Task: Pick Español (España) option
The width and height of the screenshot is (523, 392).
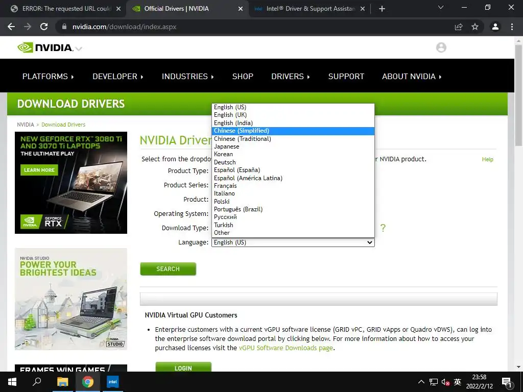Action: (x=293, y=170)
